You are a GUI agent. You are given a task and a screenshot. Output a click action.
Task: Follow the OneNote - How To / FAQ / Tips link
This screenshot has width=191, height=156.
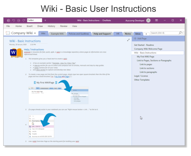tap(64, 63)
